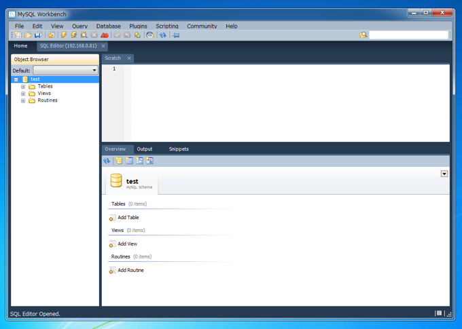Click line number 1 in editor gutter
The width and height of the screenshot is (462, 329).
(x=114, y=69)
